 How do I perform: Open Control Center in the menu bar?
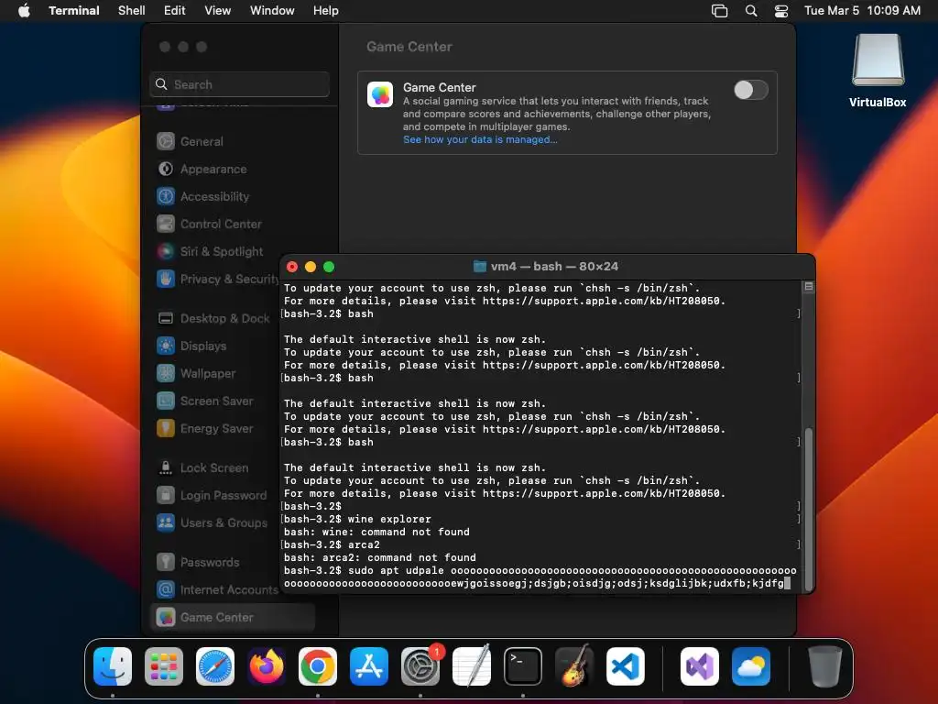781,10
